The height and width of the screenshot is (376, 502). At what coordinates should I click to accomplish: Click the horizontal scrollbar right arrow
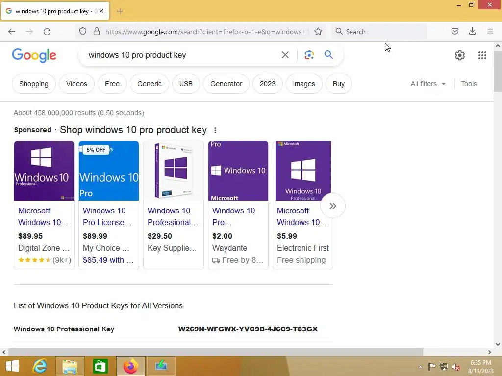tap(490, 352)
